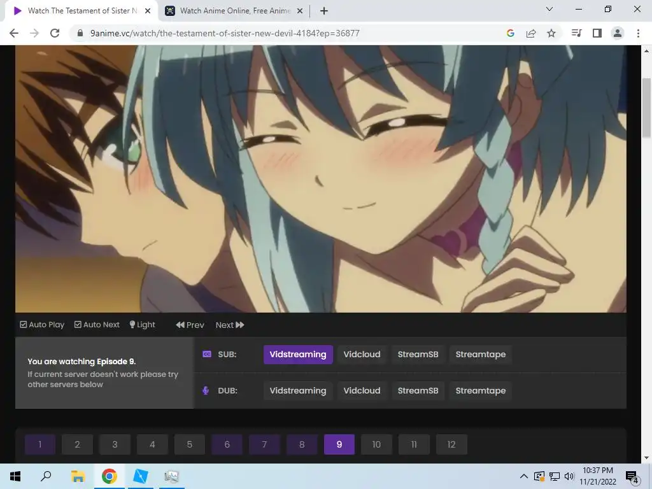This screenshot has height=489, width=652.
Task: Open the Chrome profile avatar
Action: (618, 33)
